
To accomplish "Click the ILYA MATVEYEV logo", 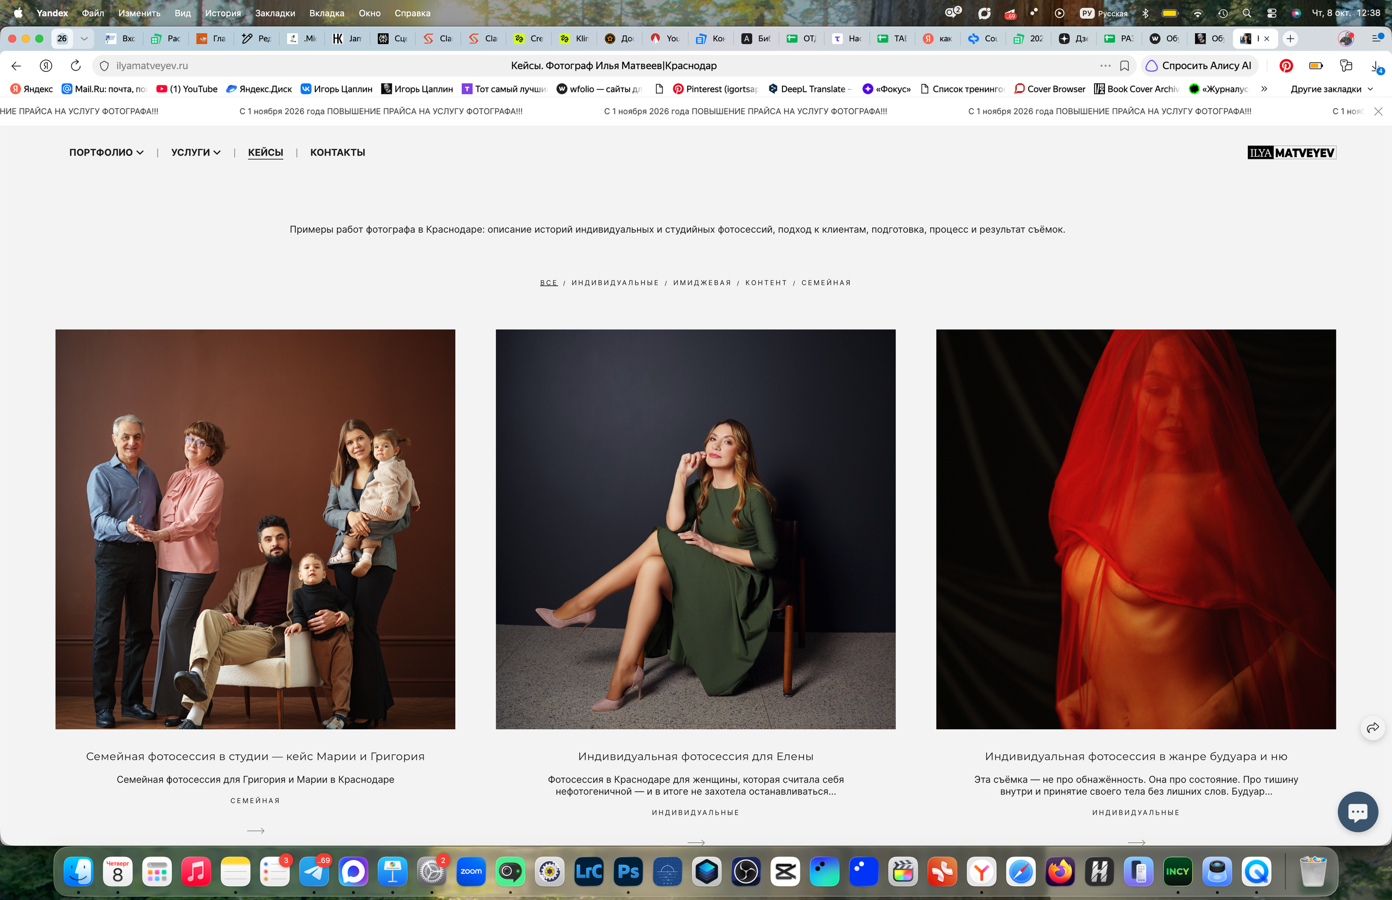I will (x=1291, y=152).
